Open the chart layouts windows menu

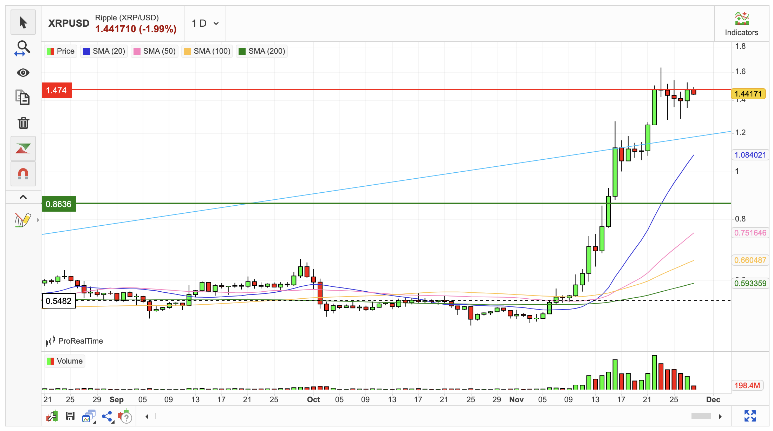89,416
